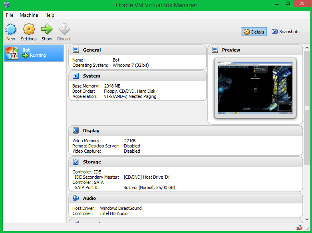Image resolution: width=312 pixels, height=233 pixels.
Task: Click 'Floppy, CD/DVD, Hard Disk' boot order
Action: pyautogui.click(x=129, y=91)
